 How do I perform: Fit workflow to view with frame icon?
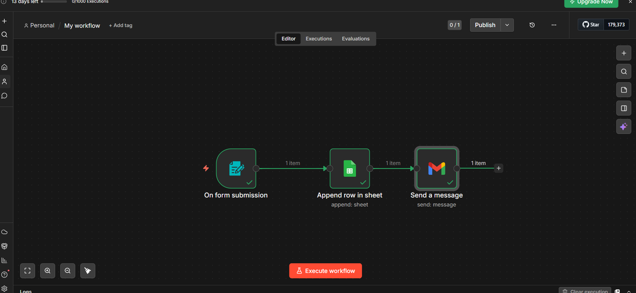(28, 271)
